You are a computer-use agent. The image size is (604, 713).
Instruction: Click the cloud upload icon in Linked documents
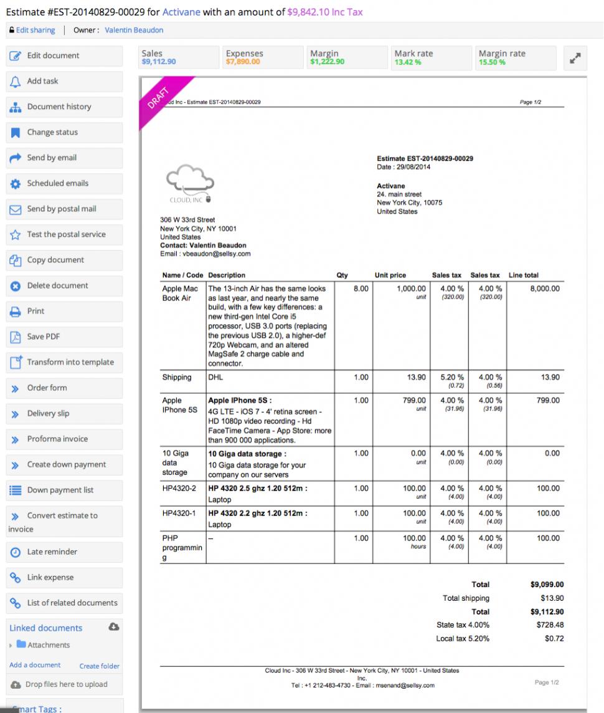click(x=113, y=627)
